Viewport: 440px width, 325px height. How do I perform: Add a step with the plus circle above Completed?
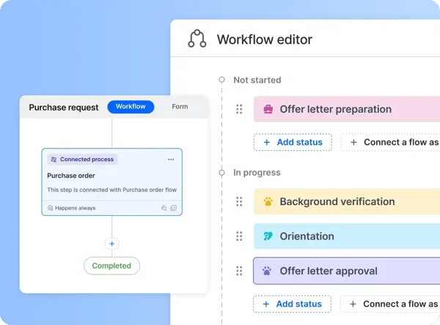[x=111, y=244]
